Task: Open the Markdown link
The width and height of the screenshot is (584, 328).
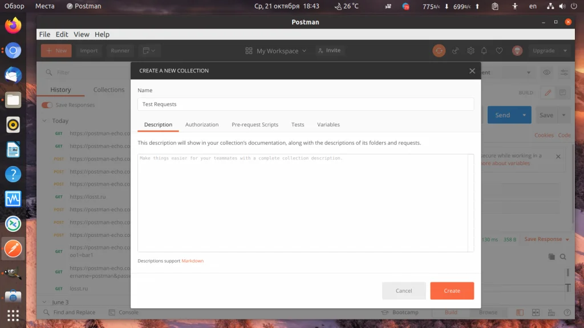Action: 193,261
